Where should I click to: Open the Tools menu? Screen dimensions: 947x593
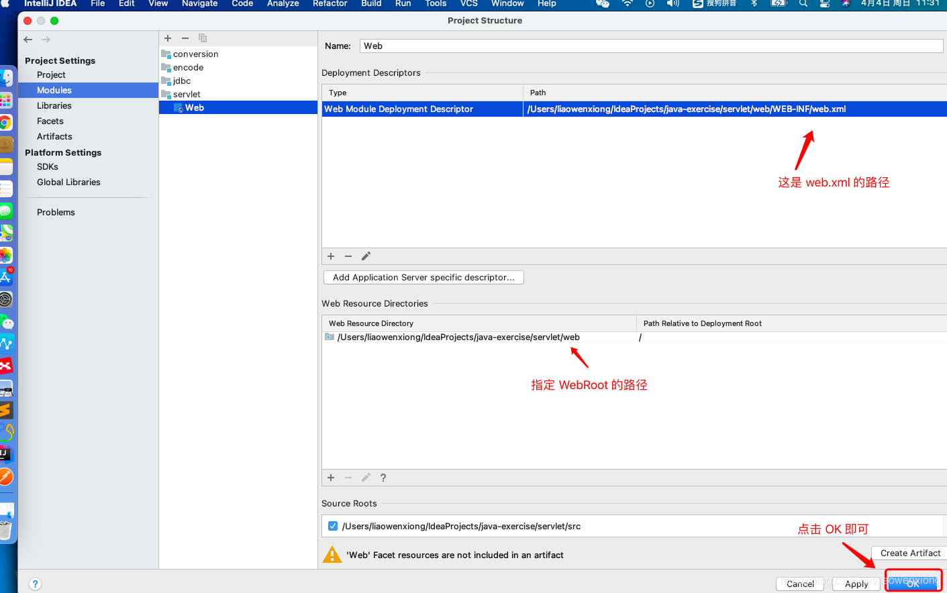click(436, 3)
